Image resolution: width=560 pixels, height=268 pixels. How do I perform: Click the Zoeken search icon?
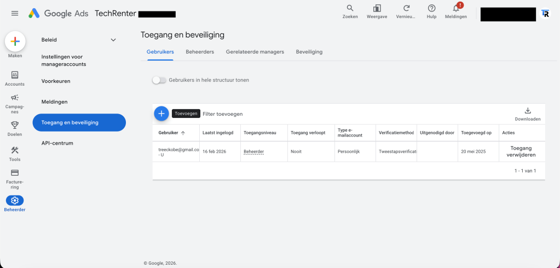click(350, 9)
